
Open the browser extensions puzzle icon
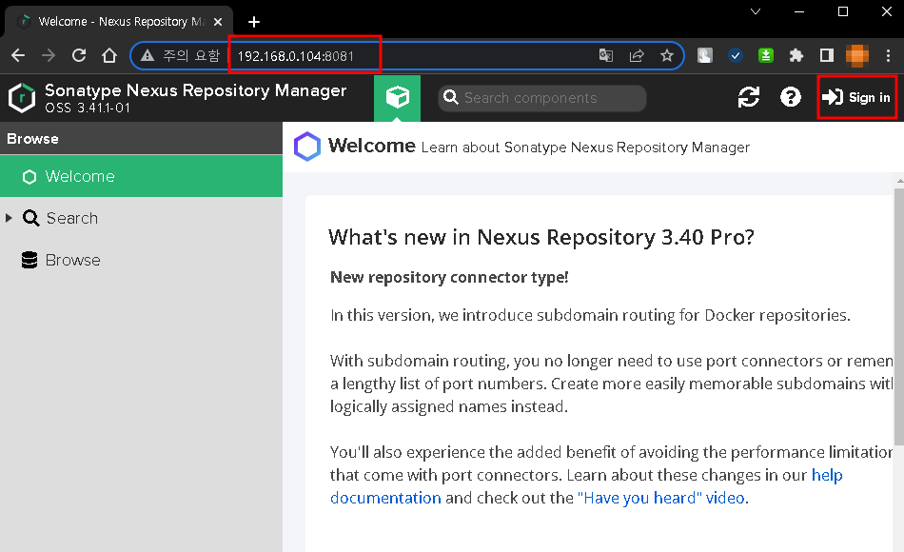(796, 55)
